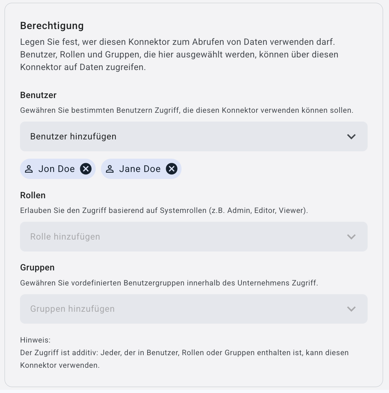Click the person icon on Jane Doe chip
This screenshot has width=389, height=393.
(110, 169)
